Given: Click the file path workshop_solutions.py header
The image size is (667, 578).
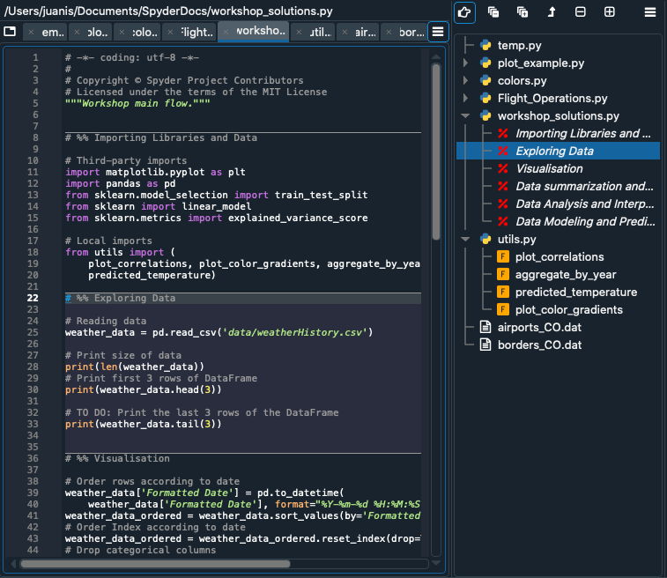Looking at the screenshot, I should pyautogui.click(x=168, y=11).
